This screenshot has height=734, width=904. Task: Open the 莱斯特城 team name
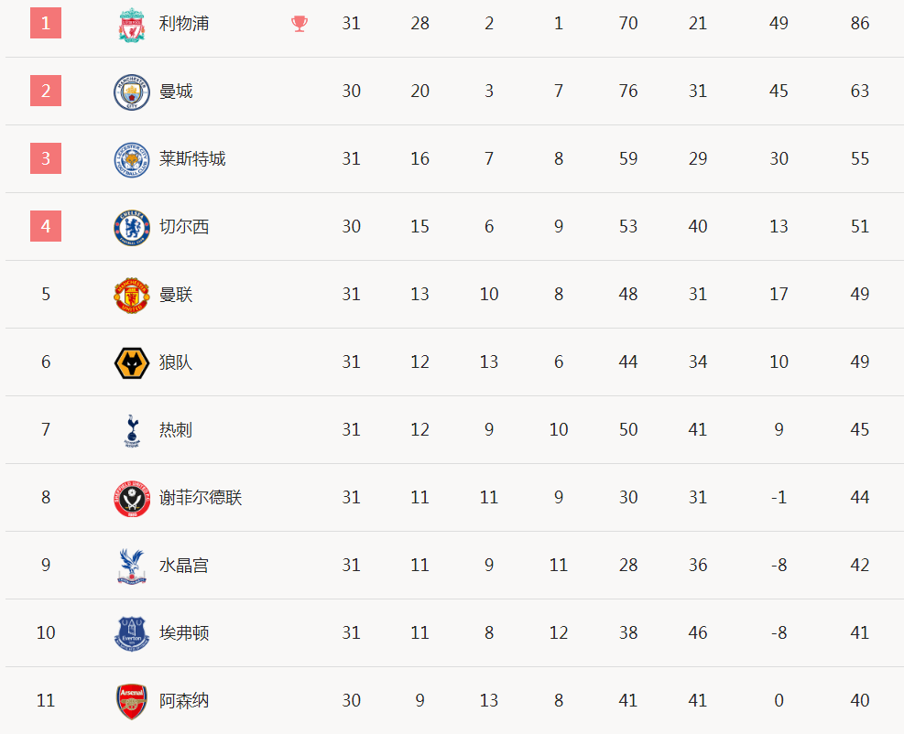pos(192,159)
